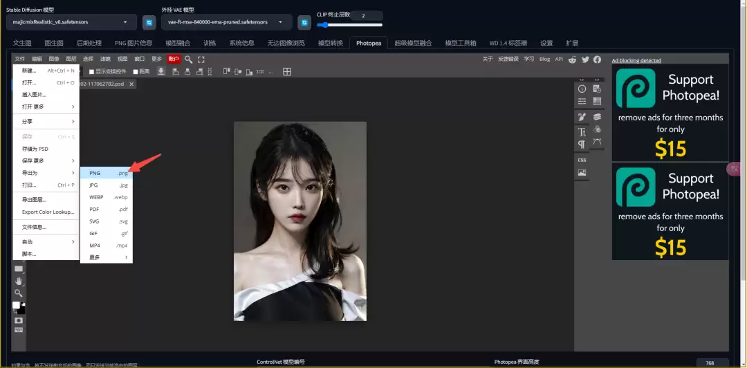
Task: Click the top Support Photopea ad banner
Action: click(670, 113)
